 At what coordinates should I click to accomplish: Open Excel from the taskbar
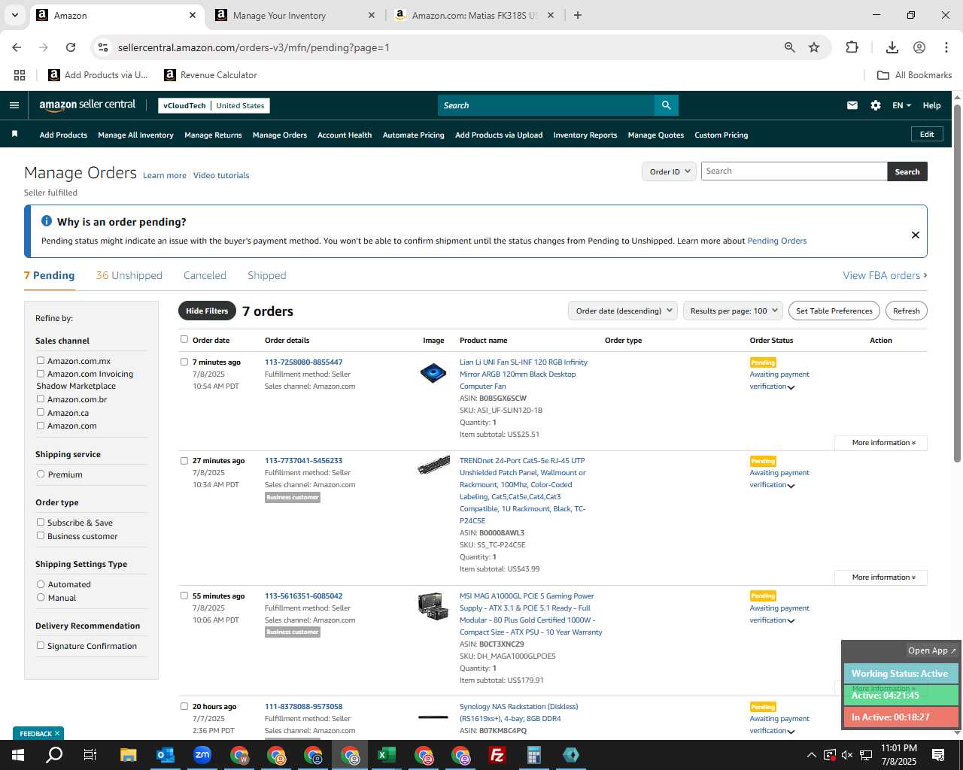pos(387,755)
